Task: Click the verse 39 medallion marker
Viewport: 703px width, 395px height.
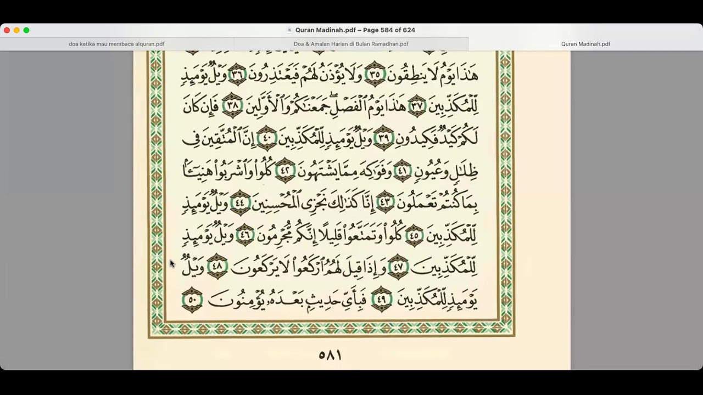Action: tap(383, 138)
